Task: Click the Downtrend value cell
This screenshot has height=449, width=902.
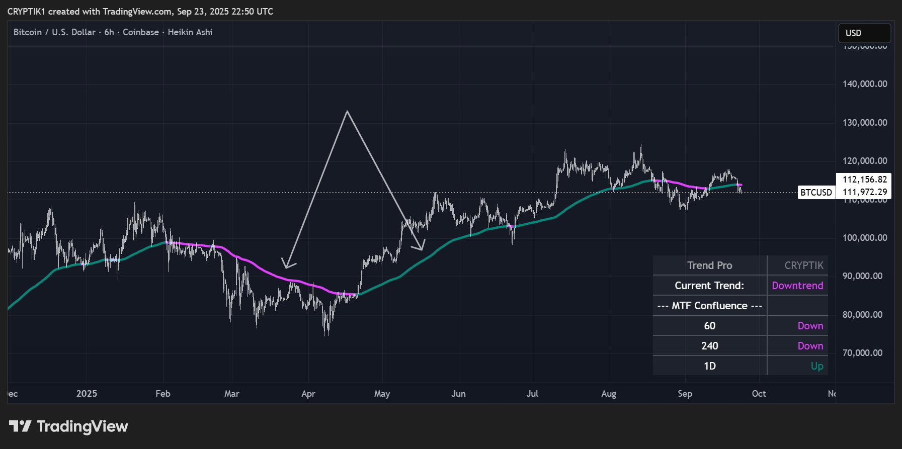Action: (x=798, y=286)
